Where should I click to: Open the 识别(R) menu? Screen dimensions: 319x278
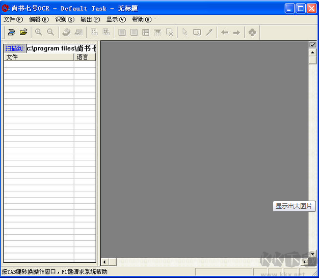(65, 19)
